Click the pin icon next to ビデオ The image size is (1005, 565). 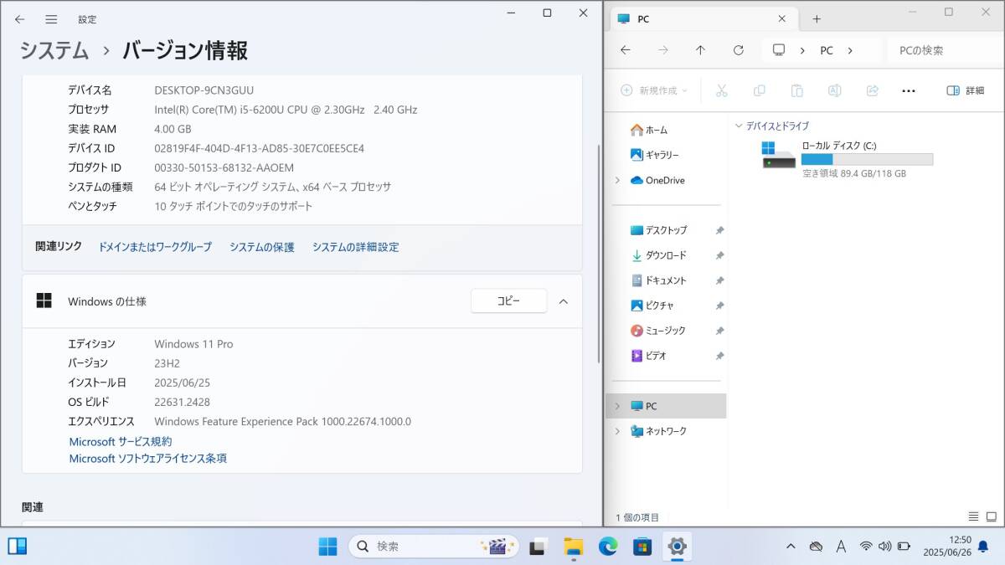(x=719, y=356)
